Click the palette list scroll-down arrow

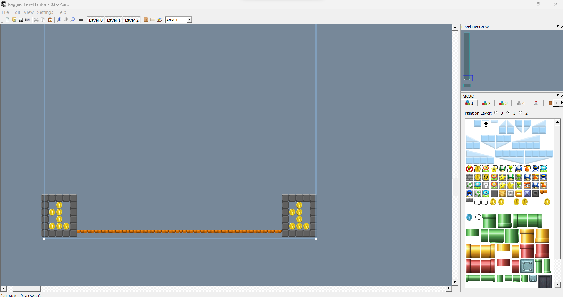coord(557,285)
